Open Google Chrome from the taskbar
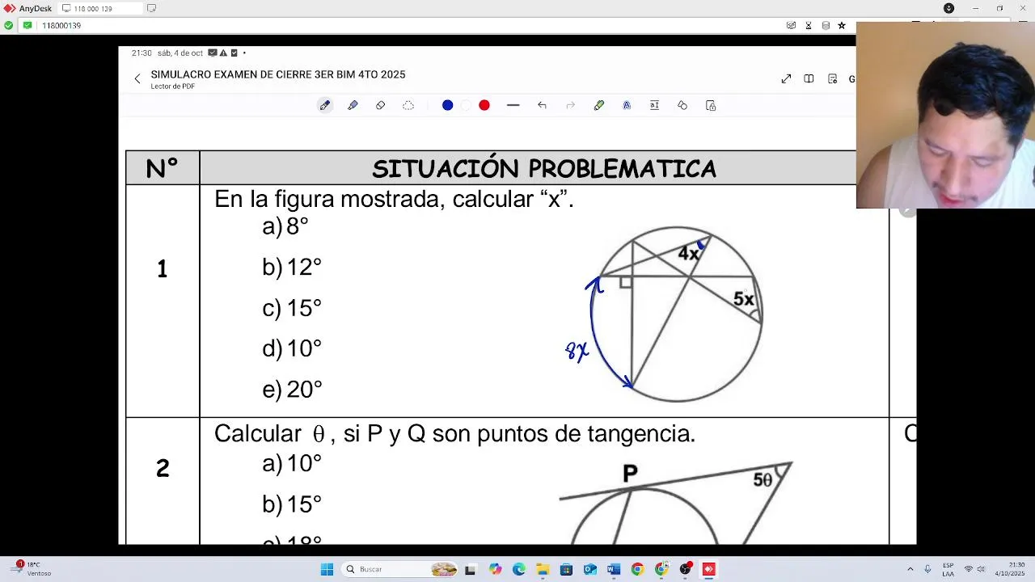This screenshot has width=1035, height=582. [x=637, y=569]
